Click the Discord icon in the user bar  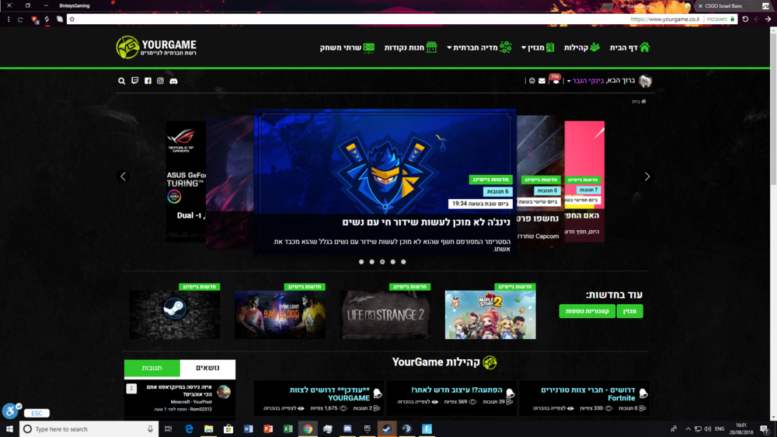coord(173,81)
